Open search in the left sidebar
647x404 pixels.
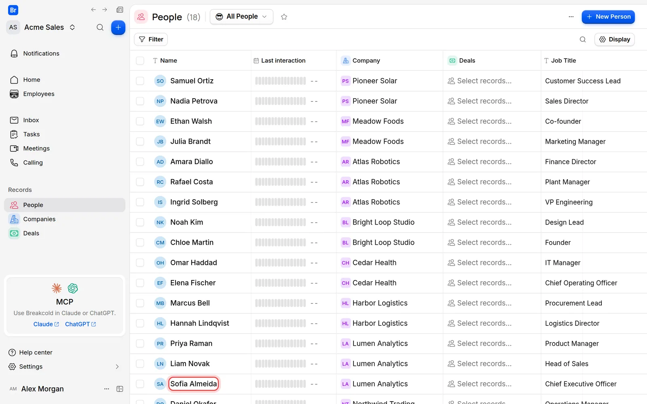click(x=100, y=27)
